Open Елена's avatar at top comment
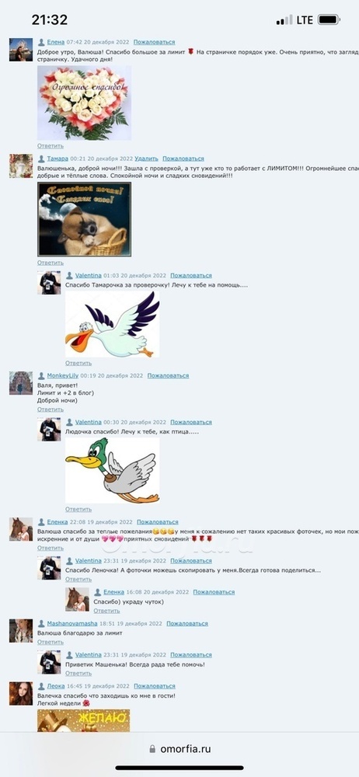Viewport: 359px width, 777px height. [21, 50]
